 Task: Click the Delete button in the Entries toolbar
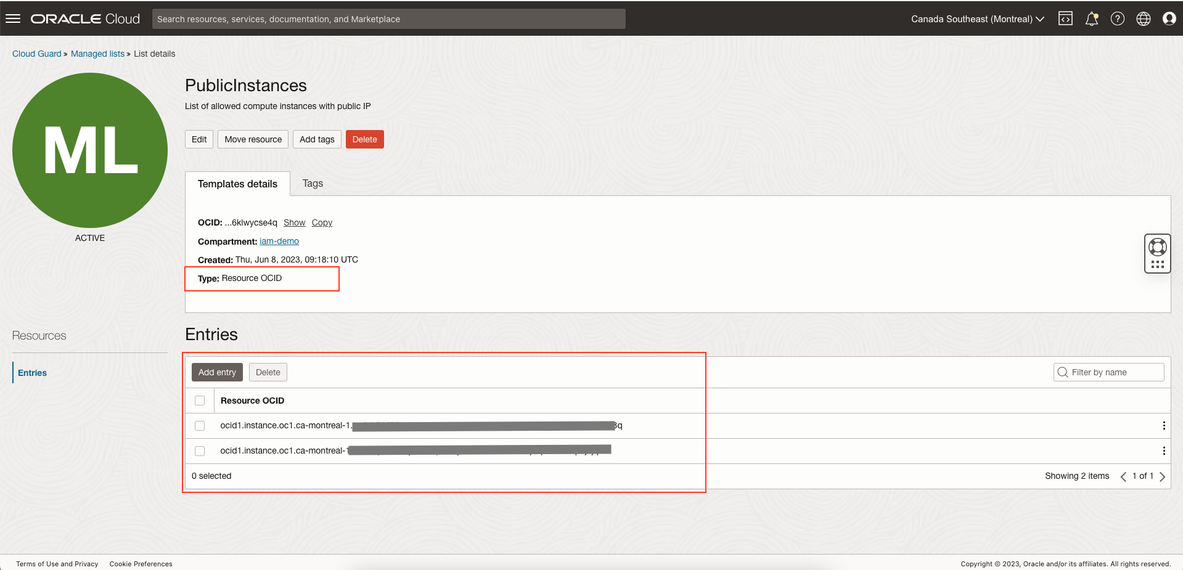[x=268, y=372]
